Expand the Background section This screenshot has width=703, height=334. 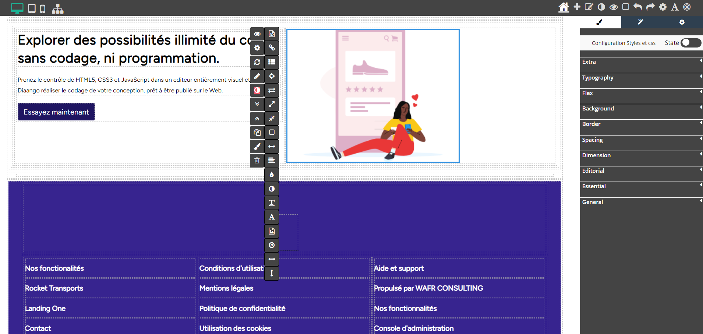[x=641, y=109]
